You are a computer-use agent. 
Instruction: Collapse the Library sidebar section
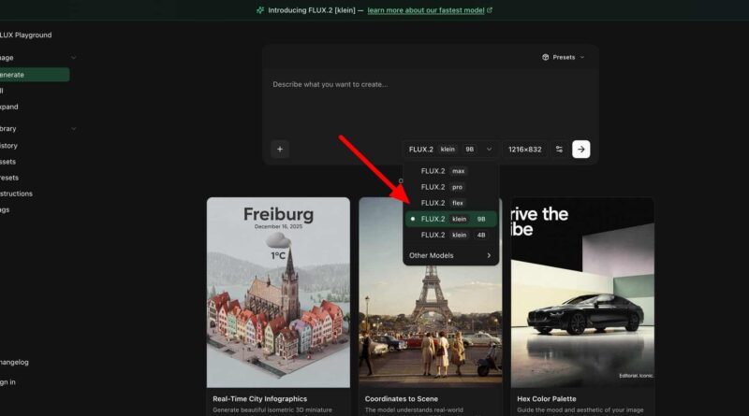(73, 128)
